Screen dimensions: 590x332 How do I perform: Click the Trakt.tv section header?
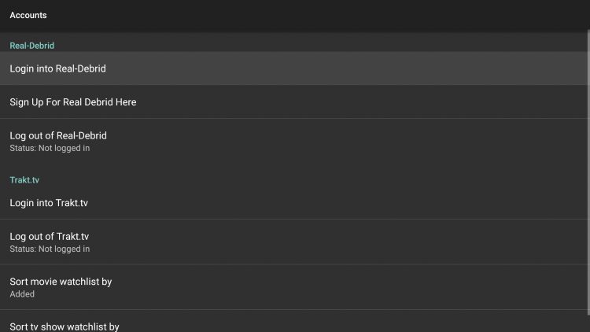tap(24, 180)
